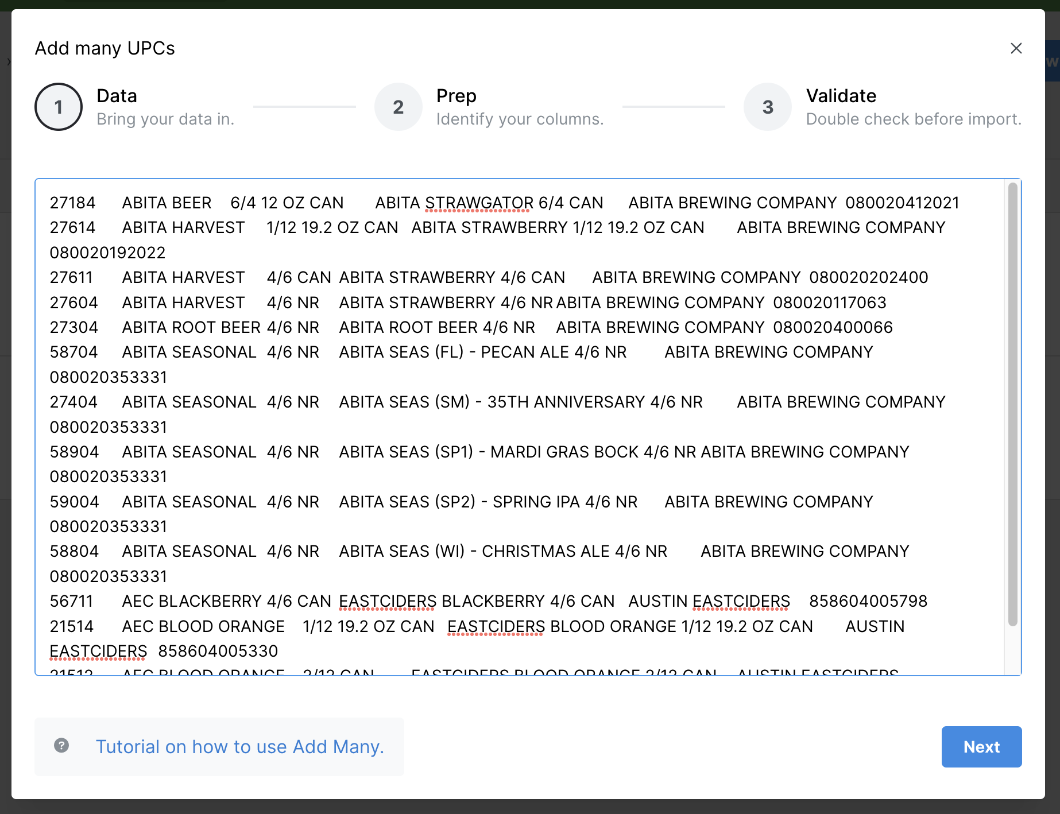Click text AEC BLACKBERRY in the data
Image resolution: width=1060 pixels, height=814 pixels.
point(192,601)
